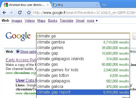Click the Google logo
This screenshot has height=98, width=136.
tap(18, 36)
